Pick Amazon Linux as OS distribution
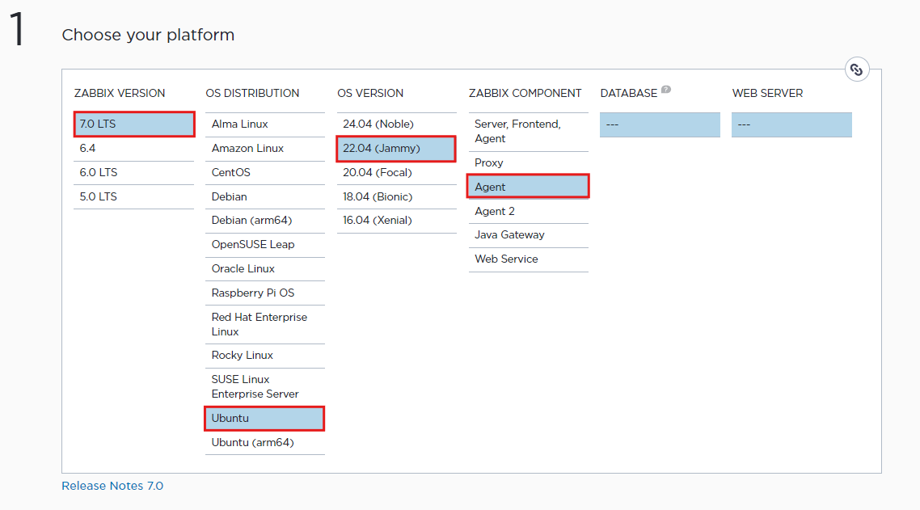920x510 pixels. pyautogui.click(x=265, y=149)
